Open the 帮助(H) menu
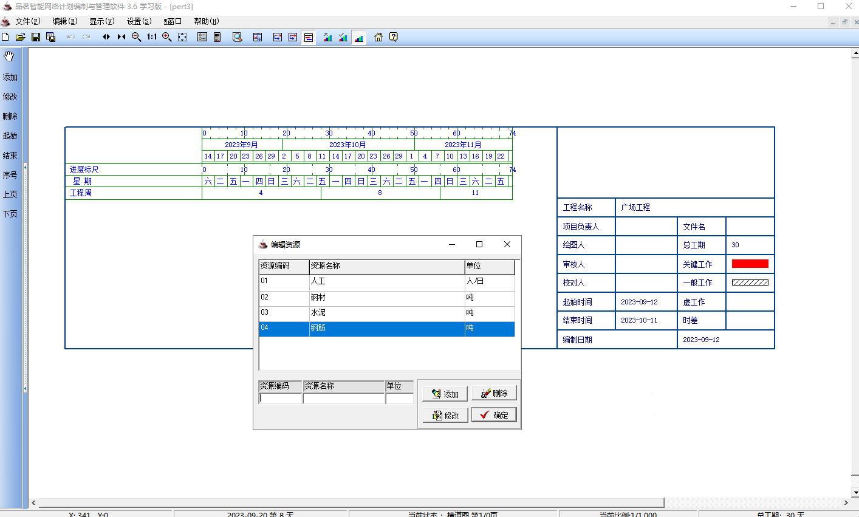Screen dimensions: 859x517 (x=207, y=21)
